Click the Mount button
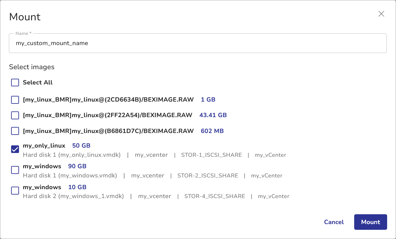Viewport: 396px width, 239px height. [370, 222]
